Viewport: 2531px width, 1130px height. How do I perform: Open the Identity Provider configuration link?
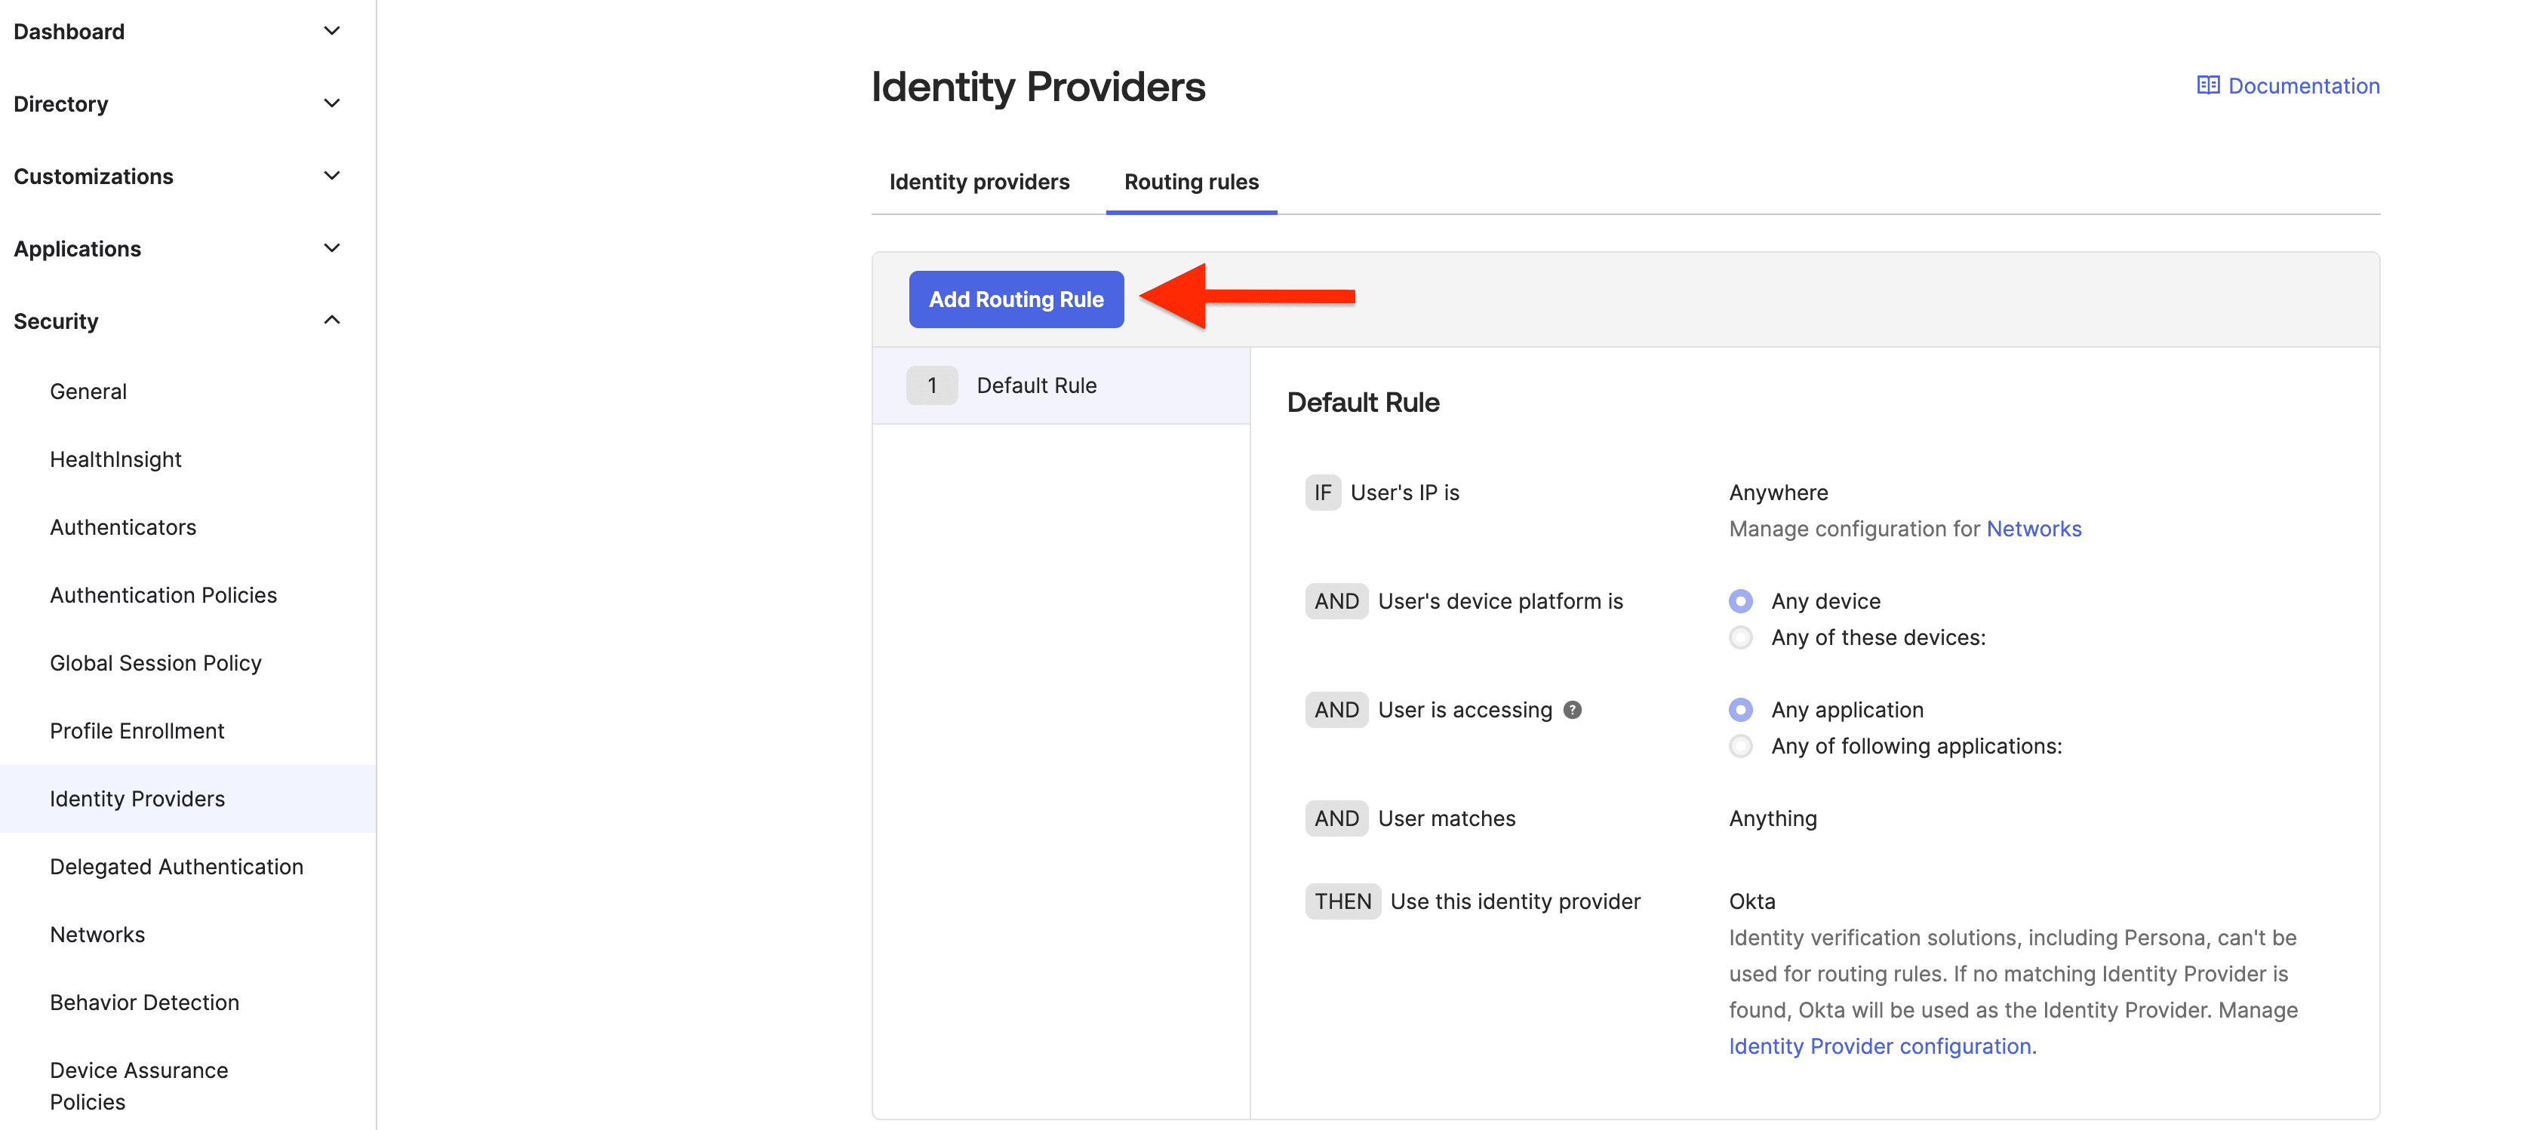(1881, 1046)
